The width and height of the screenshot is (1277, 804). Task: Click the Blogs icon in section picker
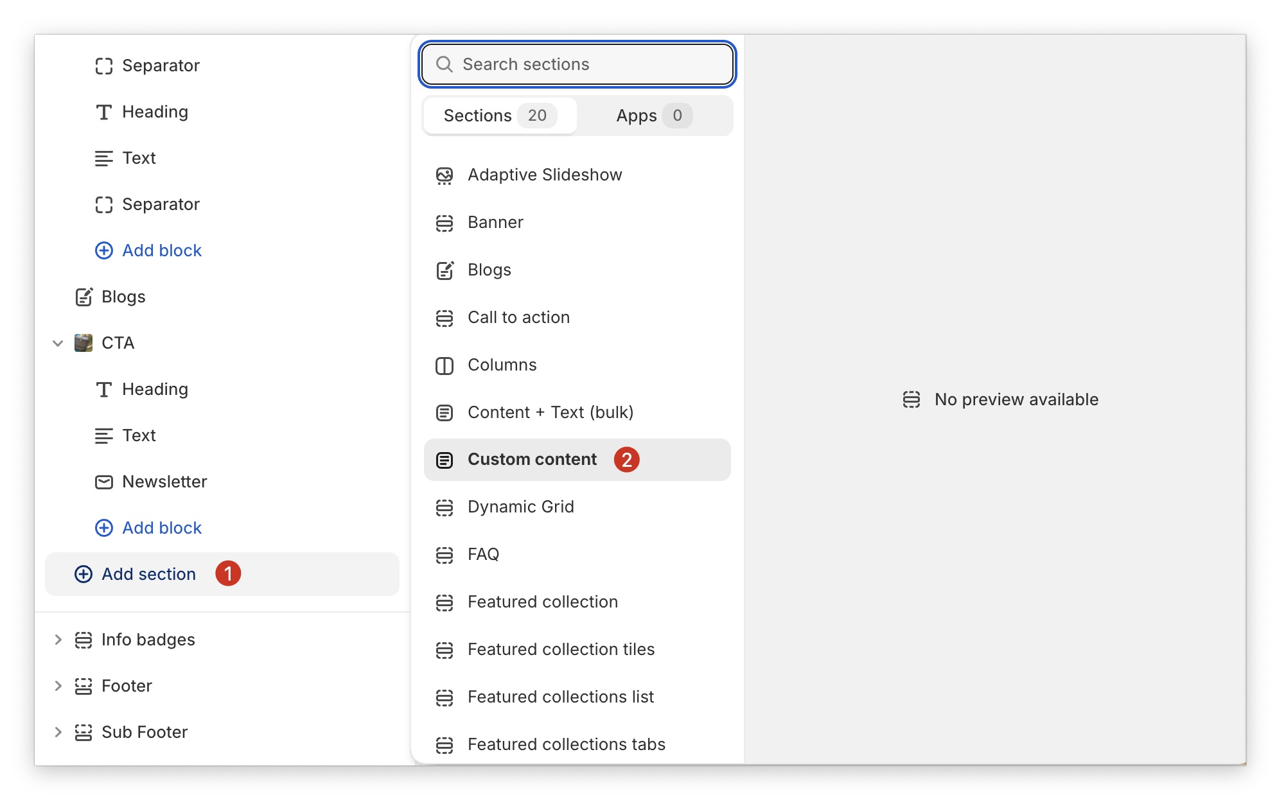coord(444,270)
